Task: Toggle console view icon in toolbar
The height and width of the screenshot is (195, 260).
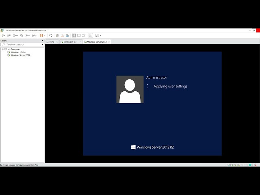Action: (x=91, y=35)
